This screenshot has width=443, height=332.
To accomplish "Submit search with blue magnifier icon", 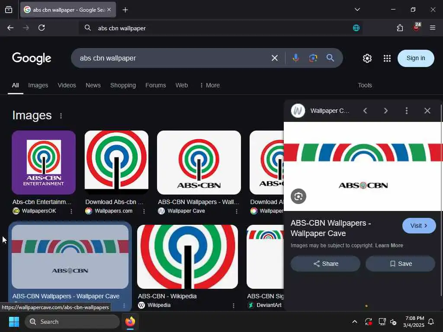I will [x=330, y=58].
